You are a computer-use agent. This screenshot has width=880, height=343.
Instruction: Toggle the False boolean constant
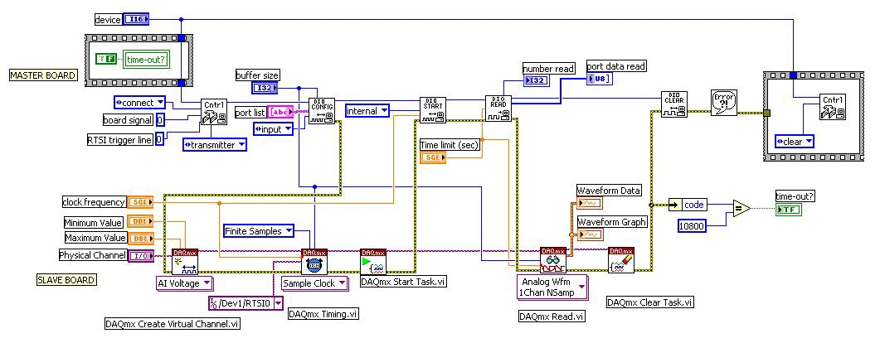click(x=106, y=59)
